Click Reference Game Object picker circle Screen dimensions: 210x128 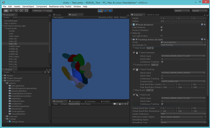coord(205,117)
